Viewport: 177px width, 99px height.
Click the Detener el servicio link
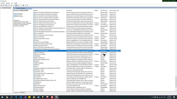(15, 13)
